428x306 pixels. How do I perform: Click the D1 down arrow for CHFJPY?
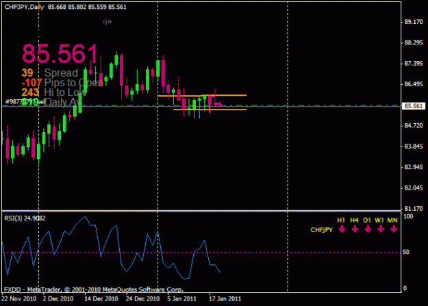click(x=368, y=229)
